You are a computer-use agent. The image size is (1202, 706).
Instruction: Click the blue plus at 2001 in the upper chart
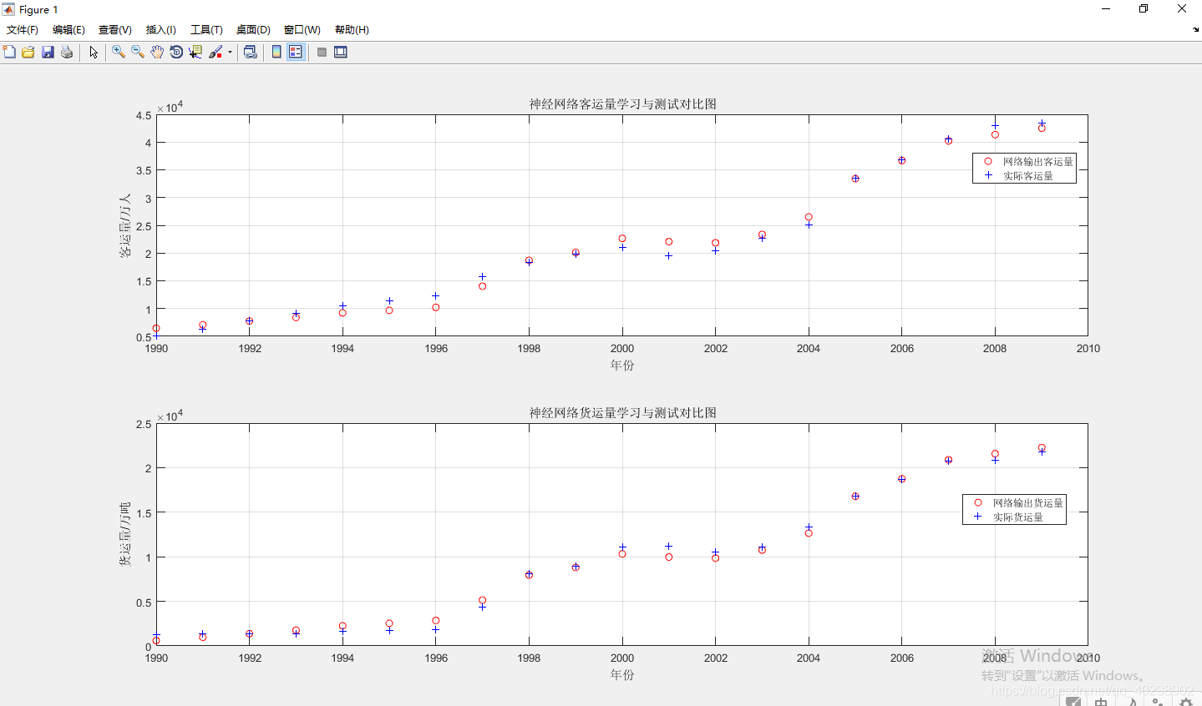click(669, 256)
